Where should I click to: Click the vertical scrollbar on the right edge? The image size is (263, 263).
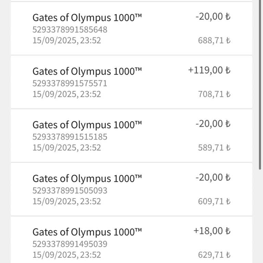pos(260,86)
